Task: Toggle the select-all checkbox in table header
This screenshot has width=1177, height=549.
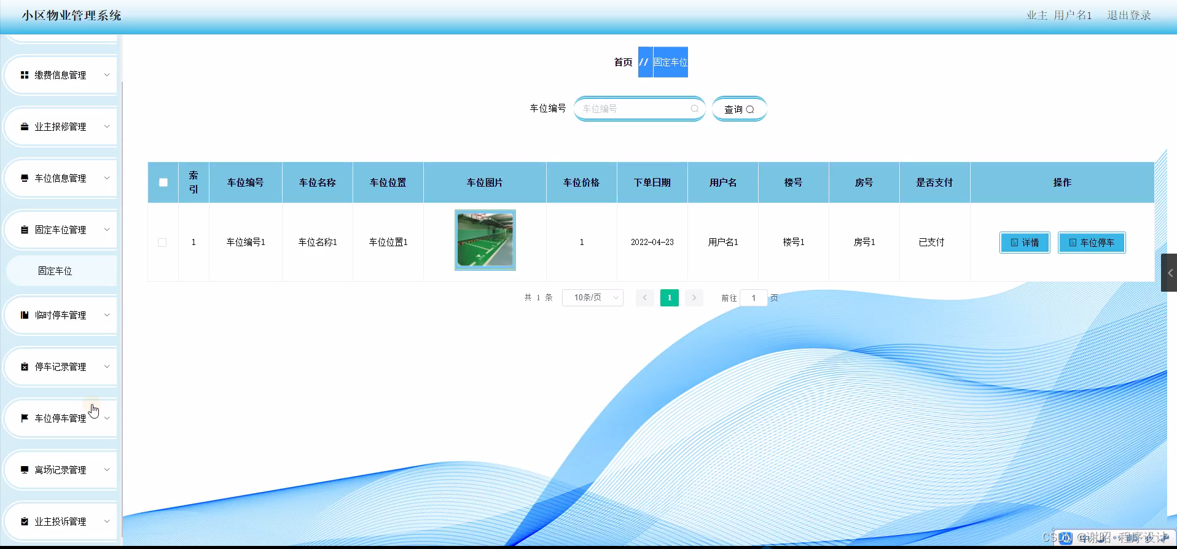Action: tap(163, 182)
